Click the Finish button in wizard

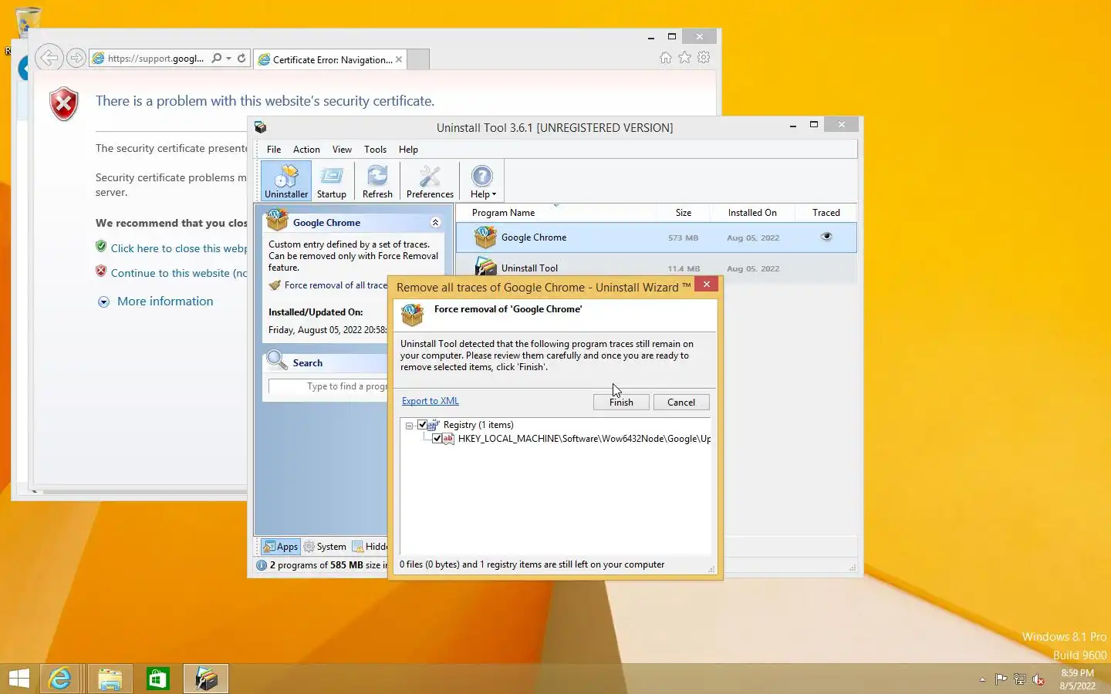(621, 402)
